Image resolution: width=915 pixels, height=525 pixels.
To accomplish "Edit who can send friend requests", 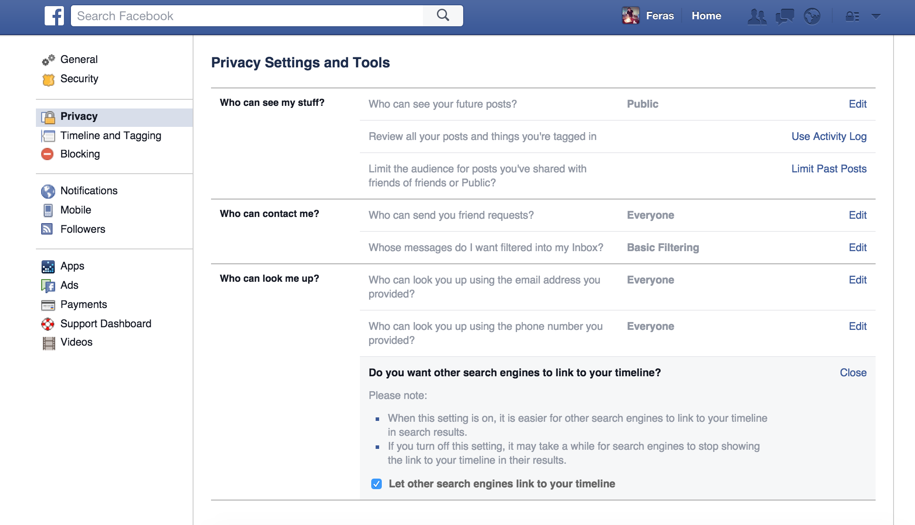I will point(857,215).
